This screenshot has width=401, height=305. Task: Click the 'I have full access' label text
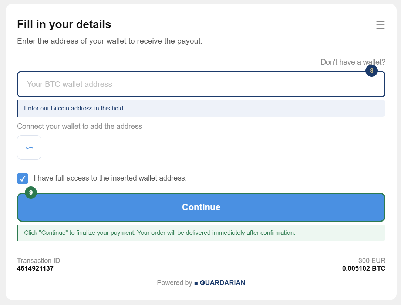[110, 178]
